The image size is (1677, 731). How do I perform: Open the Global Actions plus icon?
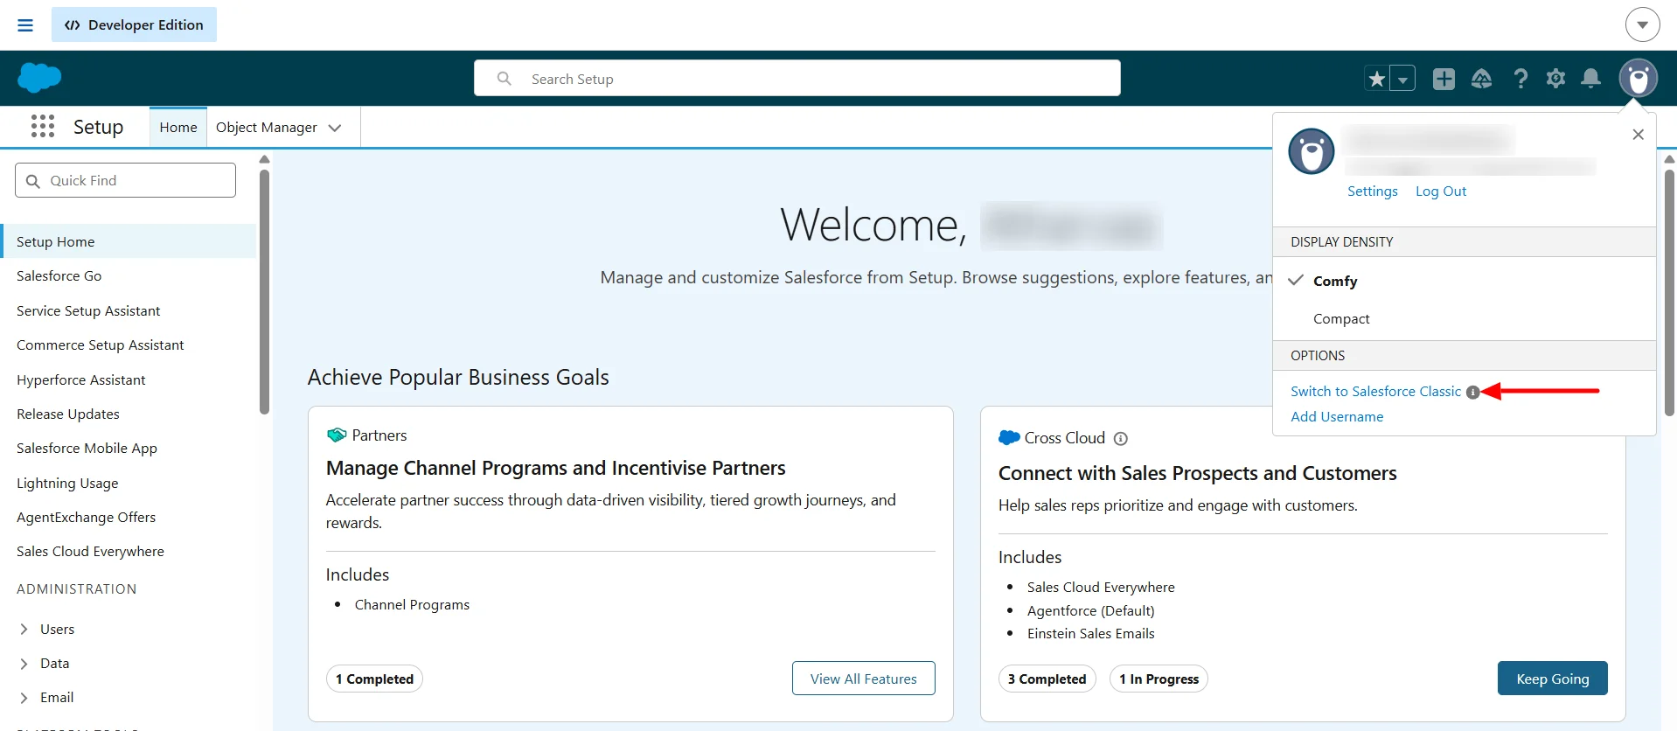[x=1444, y=79]
